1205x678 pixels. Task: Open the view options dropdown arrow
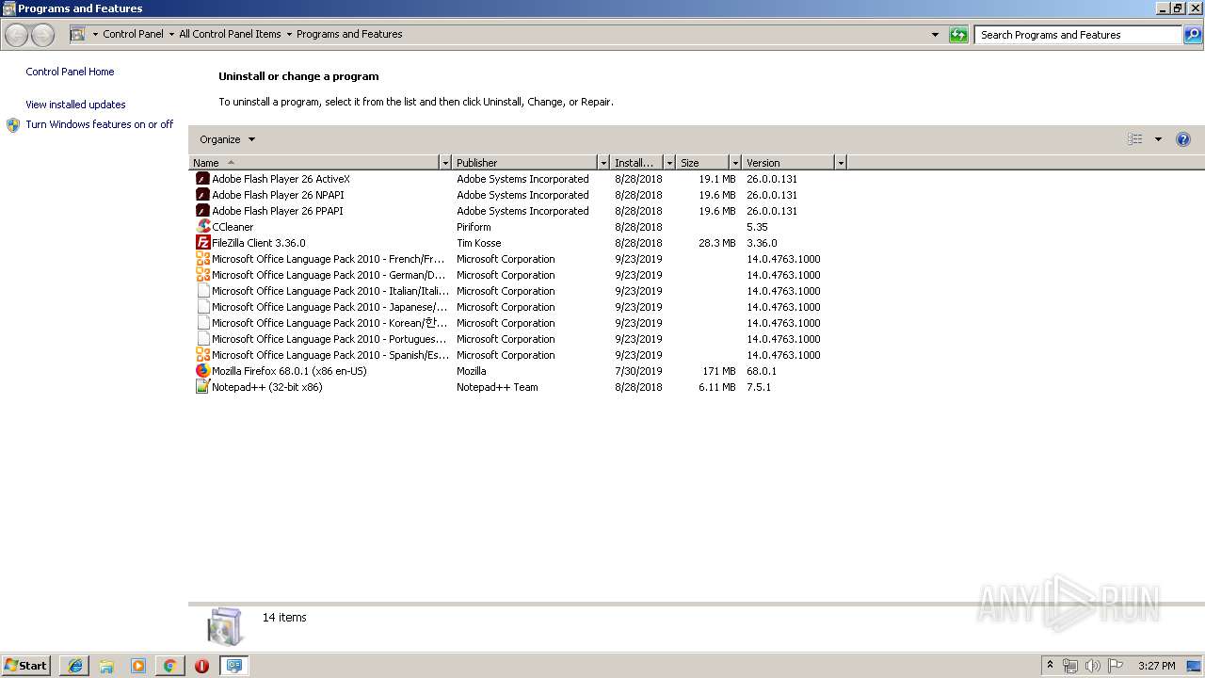coord(1158,139)
